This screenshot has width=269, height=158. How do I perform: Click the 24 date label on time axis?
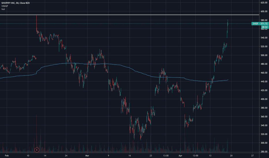[x=66, y=155]
